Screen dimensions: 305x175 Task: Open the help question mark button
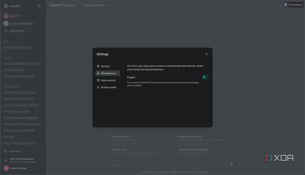[x=300, y=171]
